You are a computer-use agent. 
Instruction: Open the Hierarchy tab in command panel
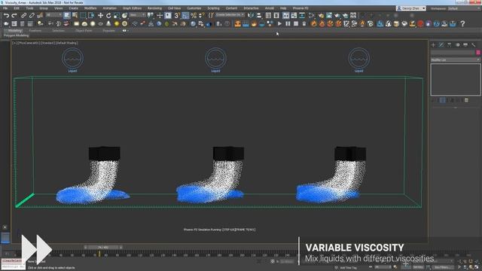point(449,45)
